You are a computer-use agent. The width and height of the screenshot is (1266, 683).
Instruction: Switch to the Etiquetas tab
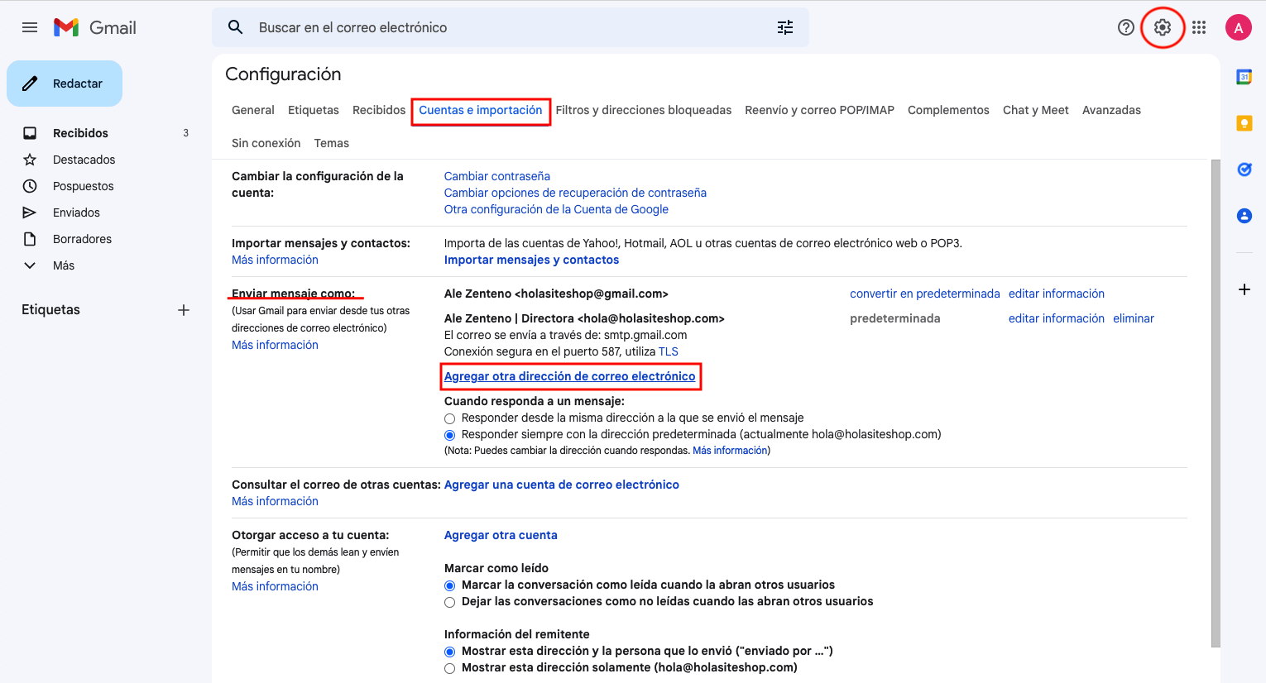[314, 110]
